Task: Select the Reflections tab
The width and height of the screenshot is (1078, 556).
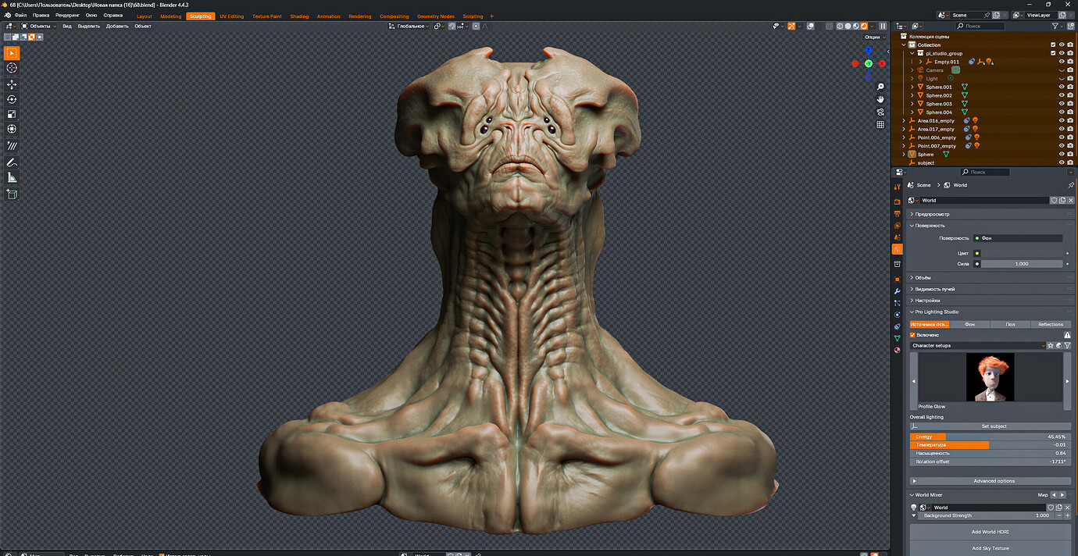Action: [x=1051, y=324]
